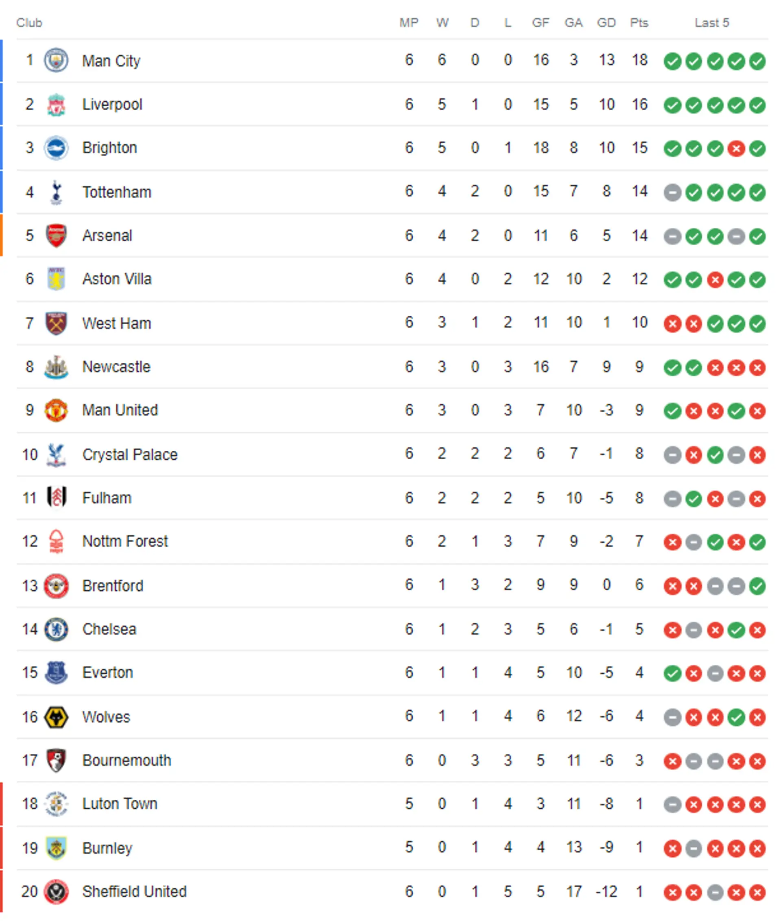
Task: Click Everton's green win icon in Last 5
Action: (x=672, y=674)
